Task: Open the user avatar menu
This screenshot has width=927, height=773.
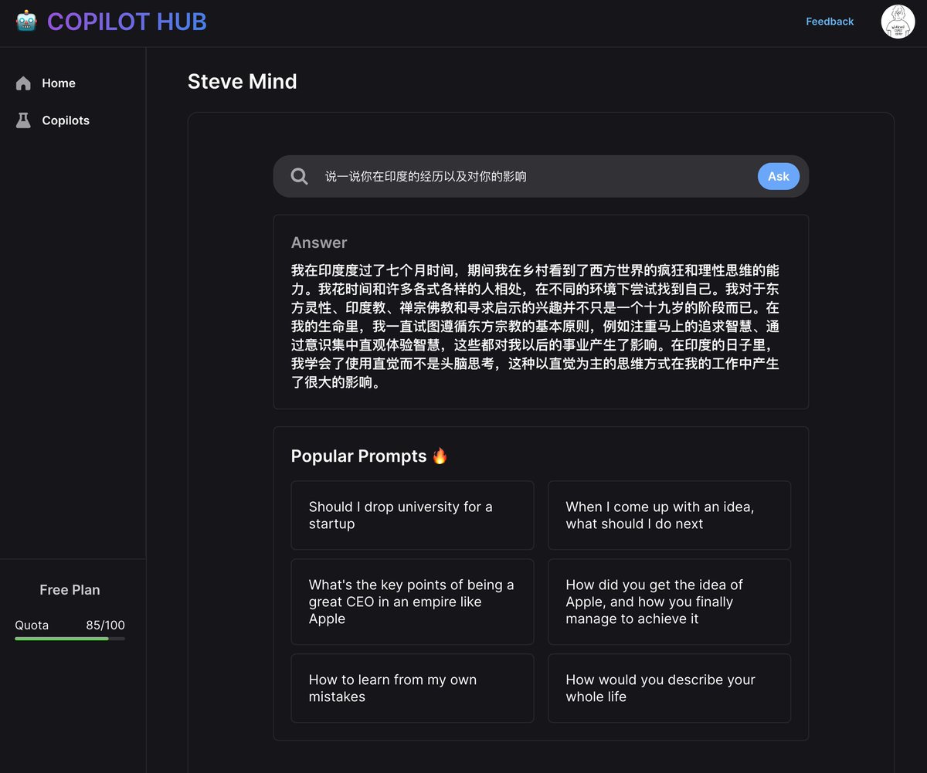Action: pos(898,22)
